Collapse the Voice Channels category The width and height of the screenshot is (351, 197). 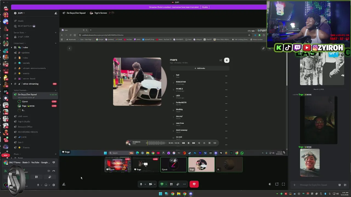[x=21, y=90]
